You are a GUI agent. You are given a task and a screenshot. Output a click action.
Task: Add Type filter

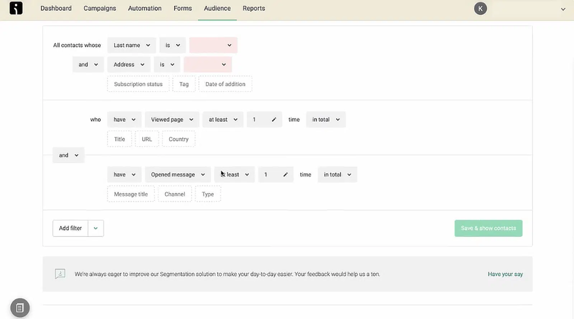click(x=208, y=194)
